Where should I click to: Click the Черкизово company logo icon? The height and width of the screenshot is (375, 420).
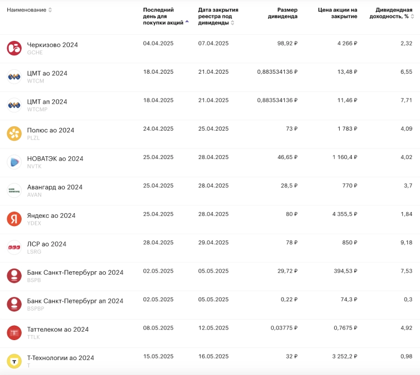click(14, 48)
